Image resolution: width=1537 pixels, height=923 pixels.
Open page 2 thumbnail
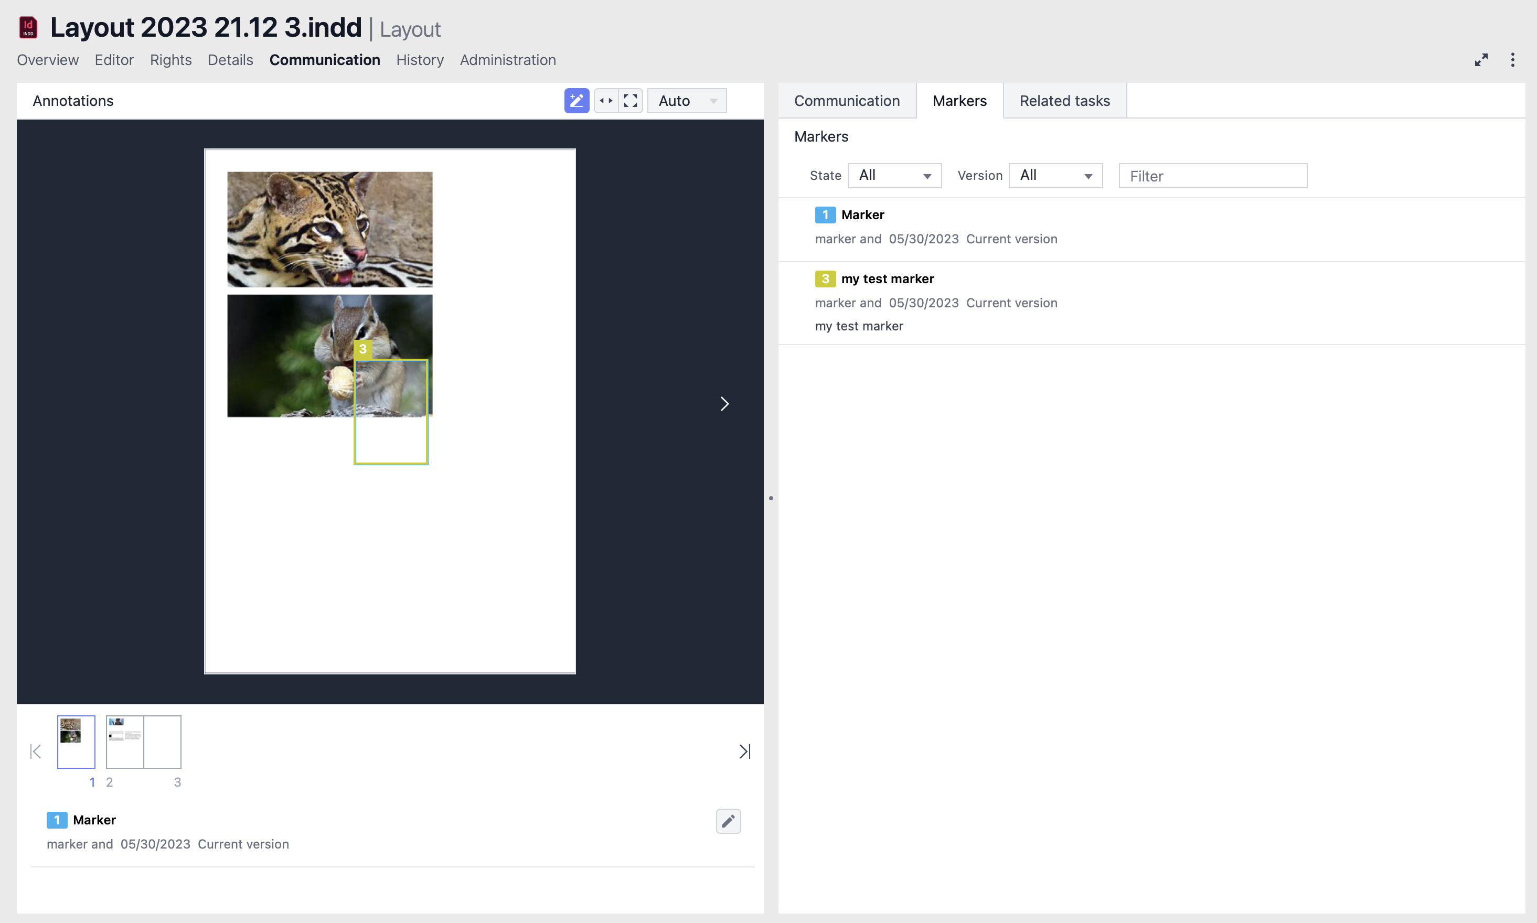pyautogui.click(x=124, y=742)
